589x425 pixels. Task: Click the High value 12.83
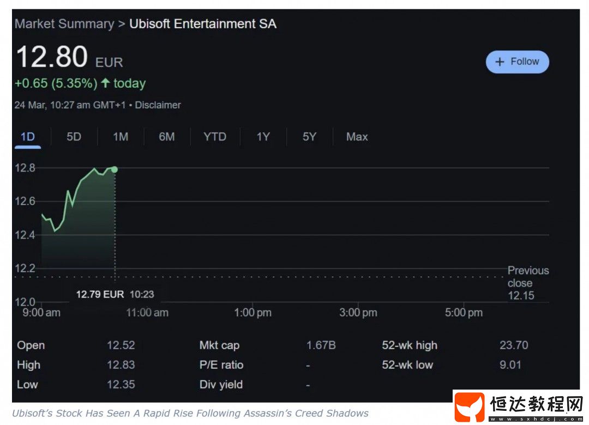tap(121, 365)
